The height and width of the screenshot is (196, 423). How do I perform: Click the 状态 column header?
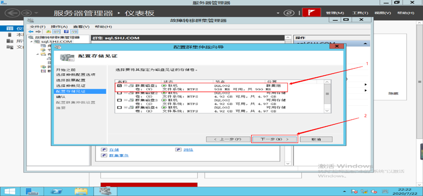coord(187,82)
